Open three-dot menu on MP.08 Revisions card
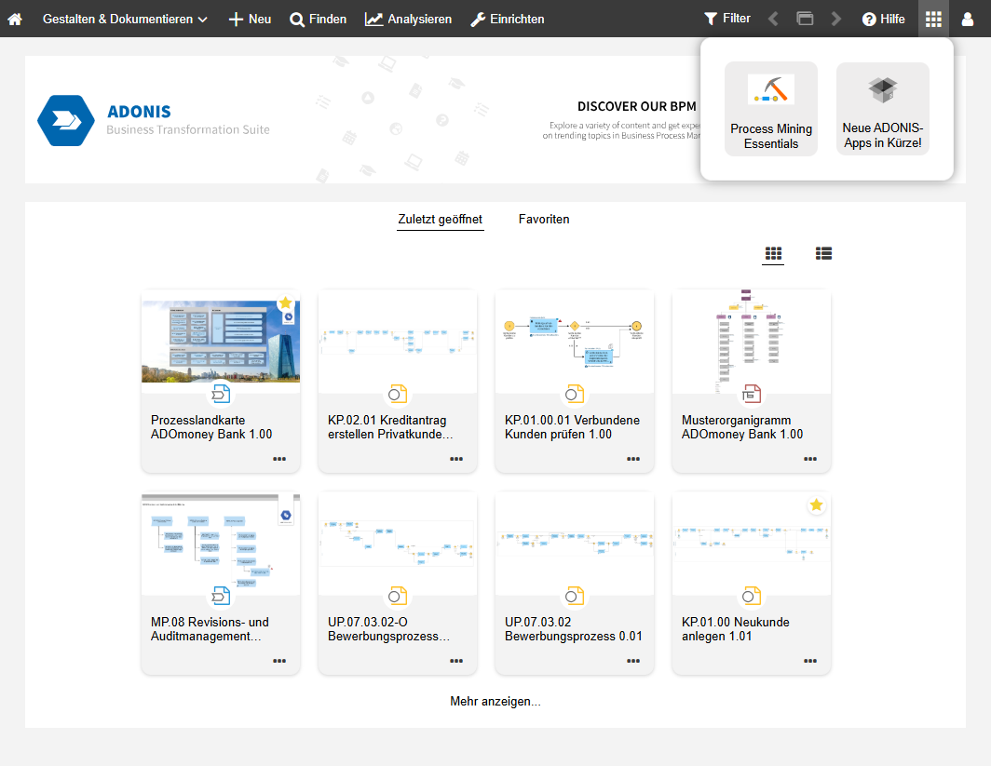991x766 pixels. coord(279,661)
